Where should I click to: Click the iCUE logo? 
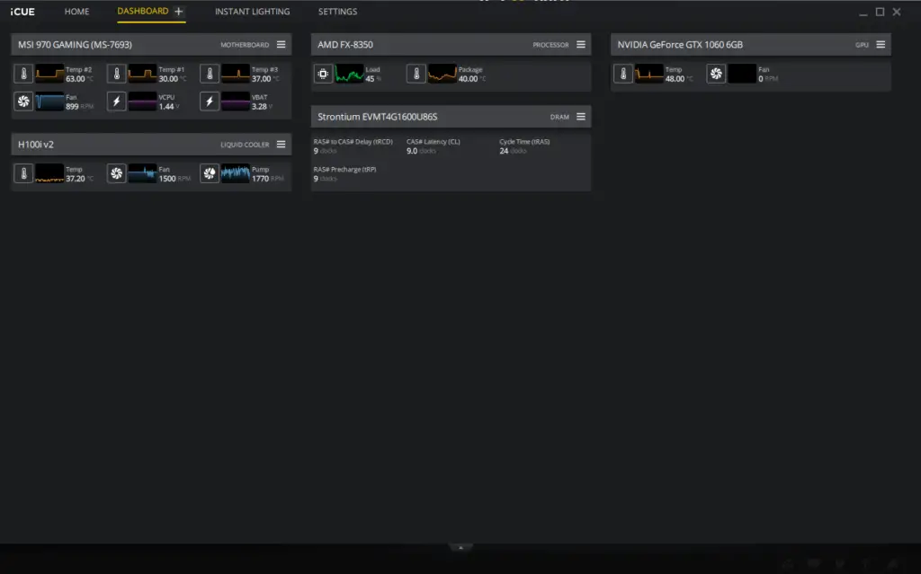coord(22,12)
